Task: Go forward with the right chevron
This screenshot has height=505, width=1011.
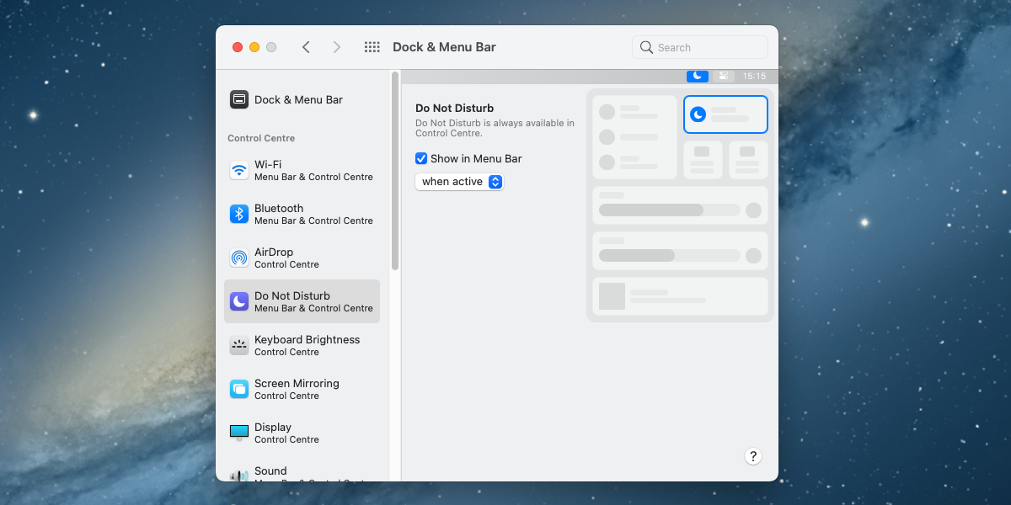Action: 337,47
